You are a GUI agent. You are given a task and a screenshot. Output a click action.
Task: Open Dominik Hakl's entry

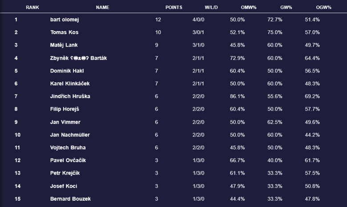pyautogui.click(x=67, y=71)
